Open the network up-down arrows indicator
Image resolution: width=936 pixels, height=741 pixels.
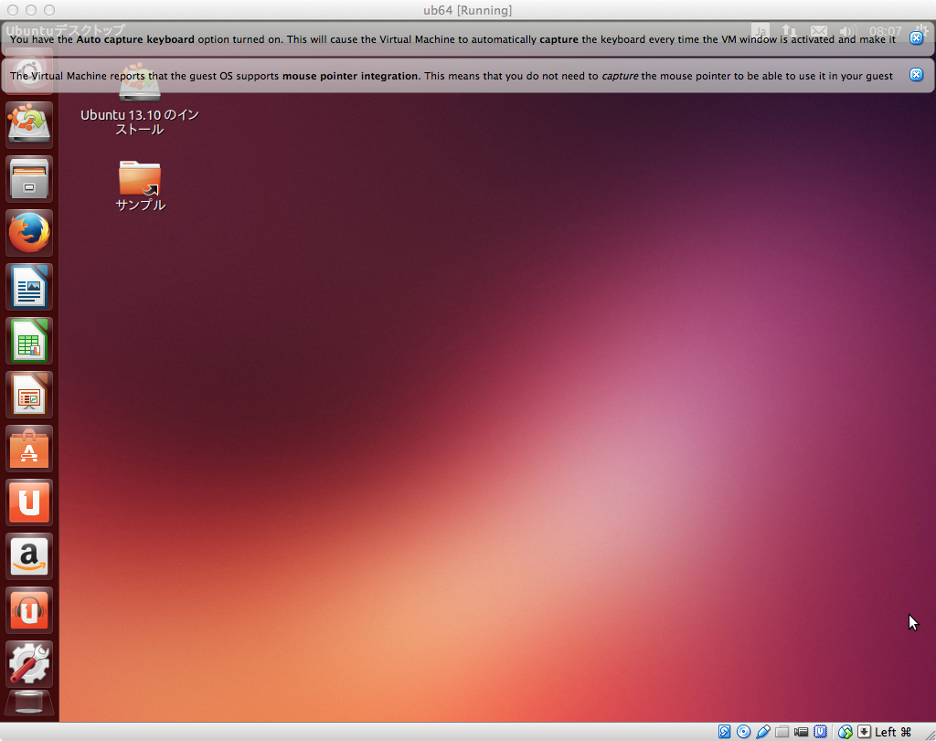[x=789, y=30]
